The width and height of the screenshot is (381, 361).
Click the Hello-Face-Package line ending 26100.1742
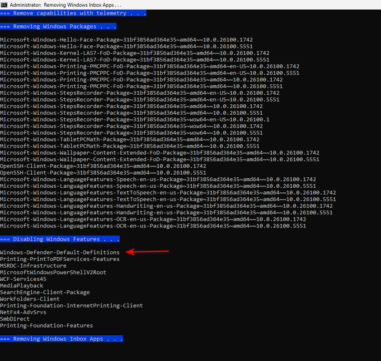pyautogui.click(x=127, y=40)
